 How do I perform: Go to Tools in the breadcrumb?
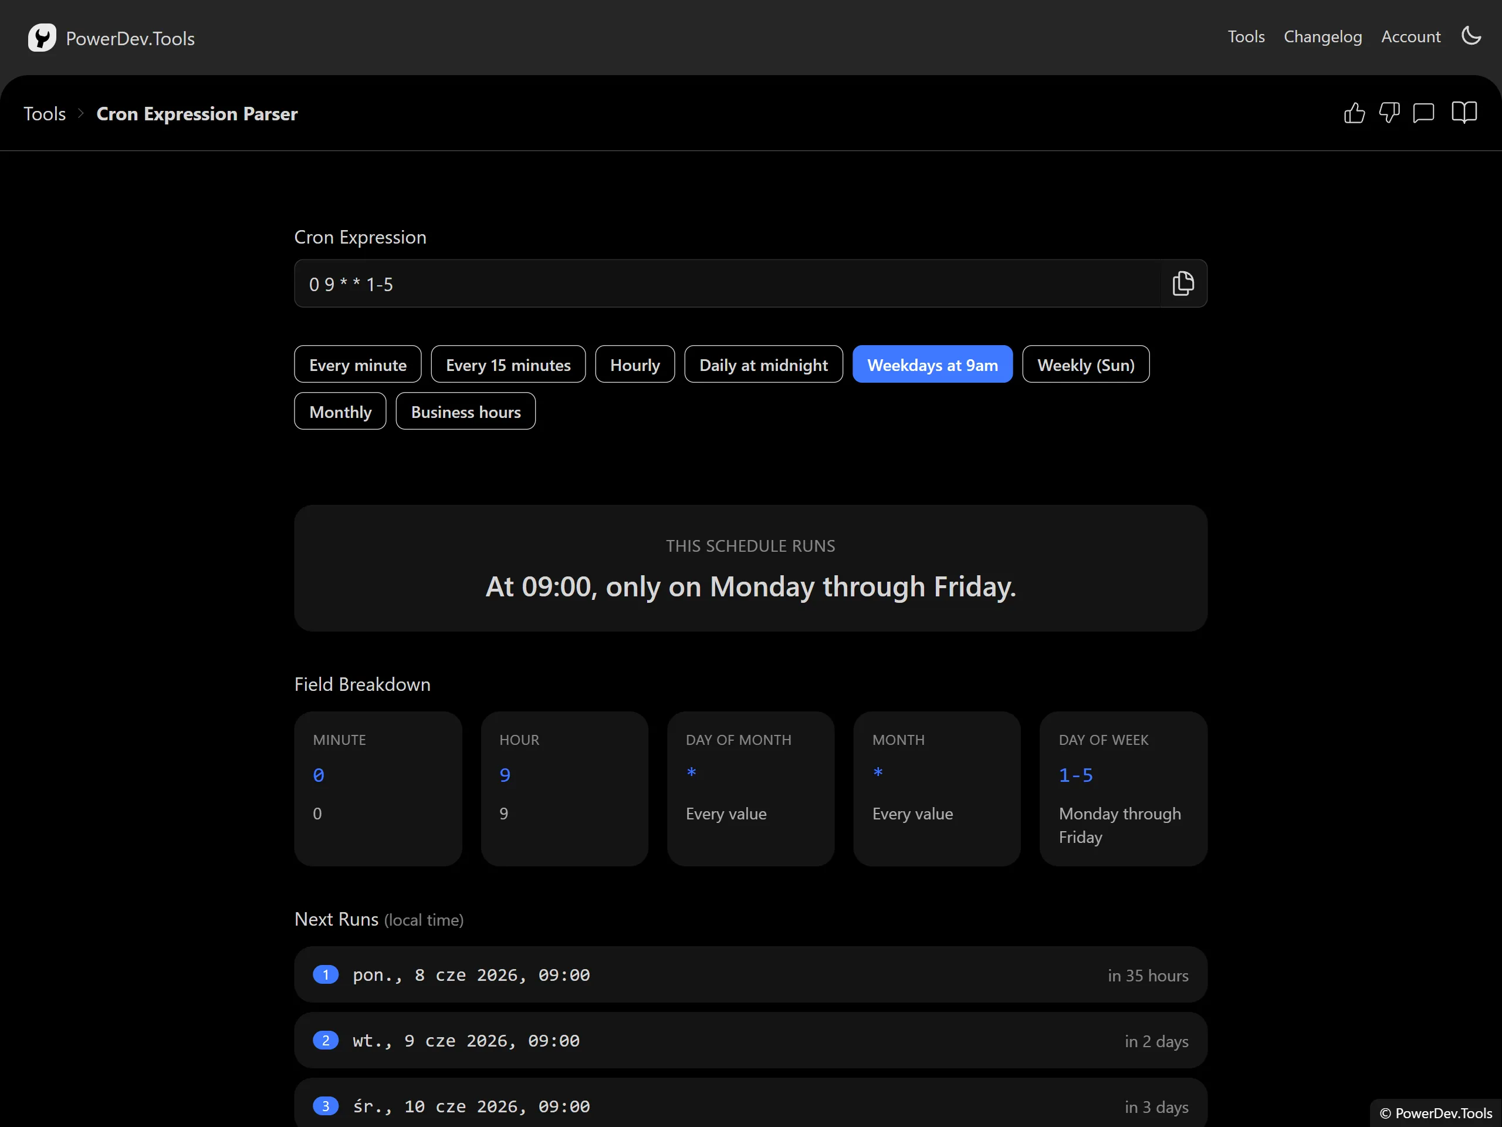pyautogui.click(x=45, y=113)
